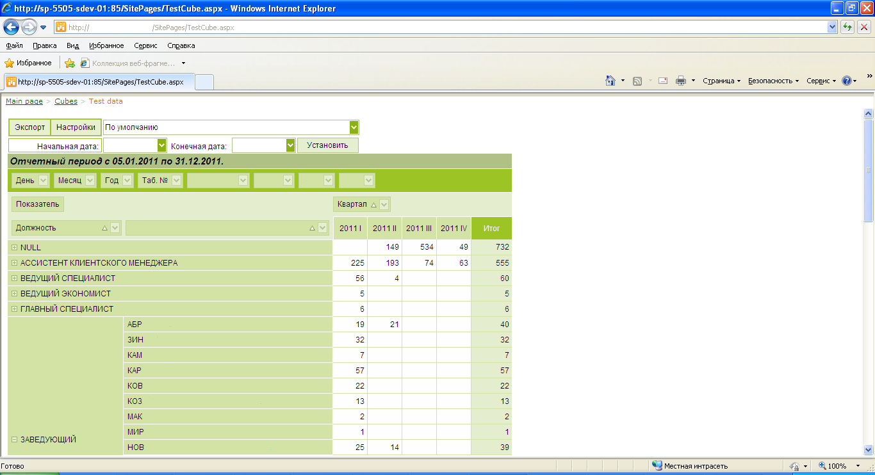The image size is (875, 475).
Task: Click the RSS feeds icon
Action: tap(637, 81)
